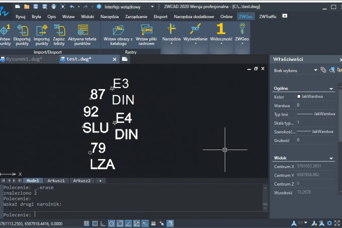Toggle object snap tracking in status bar
Viewport: 342px width, 228px height.
tap(128, 223)
